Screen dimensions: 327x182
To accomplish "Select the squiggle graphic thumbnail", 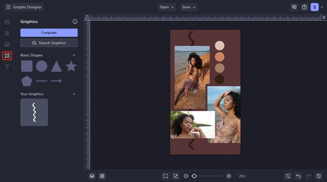I will click(x=34, y=112).
